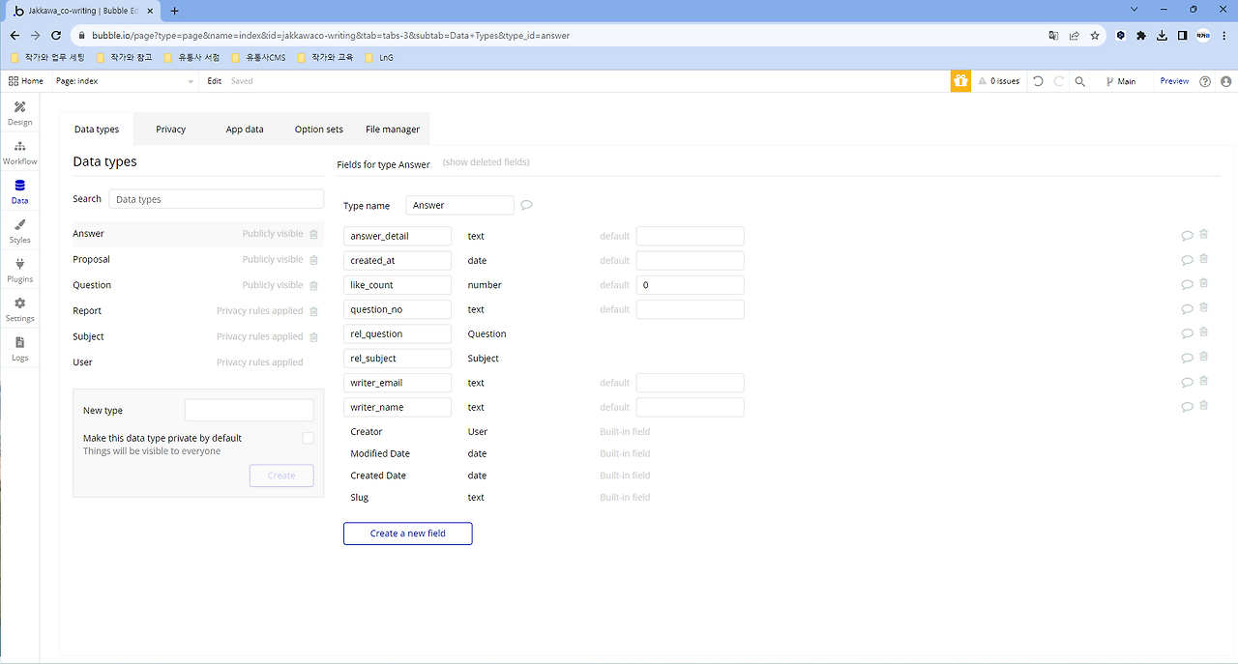Click the Edit menu in the top bar
The image size is (1238, 664).
[x=214, y=81]
